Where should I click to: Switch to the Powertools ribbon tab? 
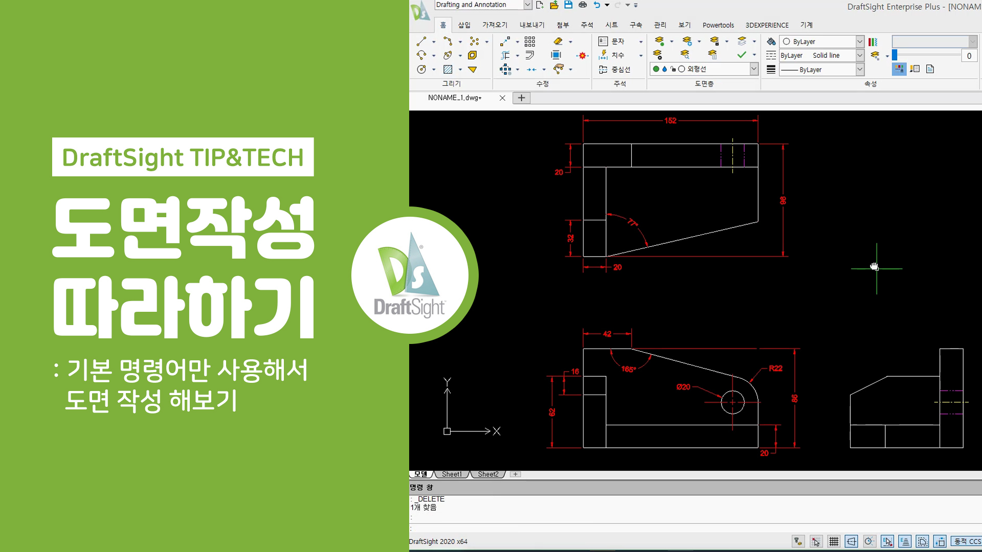[x=718, y=25]
